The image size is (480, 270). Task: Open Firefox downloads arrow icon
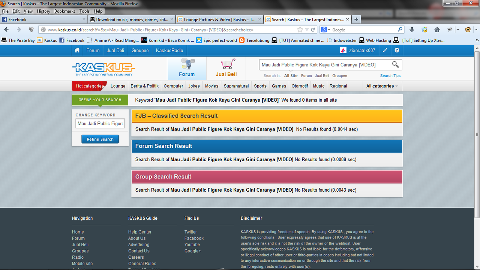coord(412,30)
